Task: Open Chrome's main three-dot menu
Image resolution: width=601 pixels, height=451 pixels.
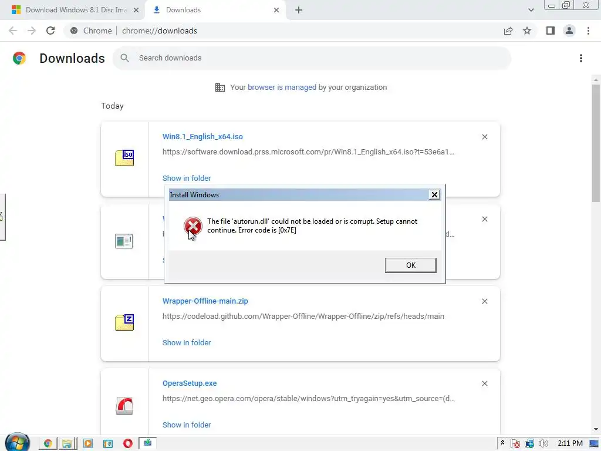Action: coord(588,31)
